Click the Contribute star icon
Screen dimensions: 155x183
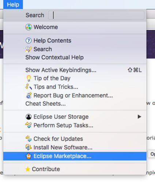(x=28, y=169)
